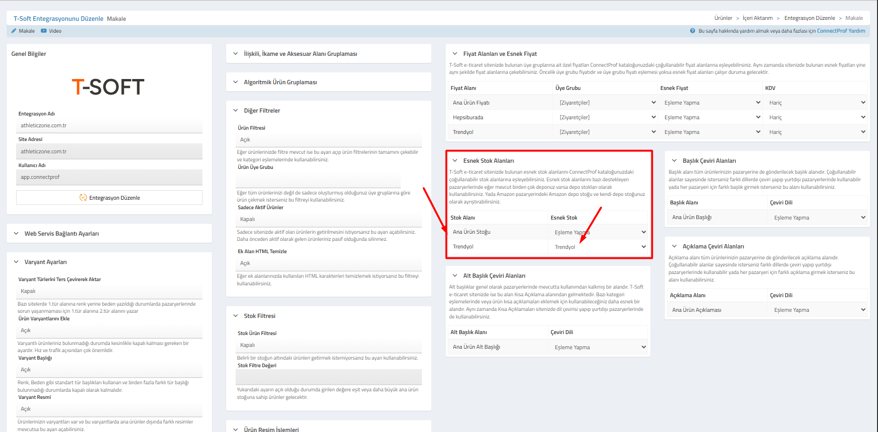Collapse the Diğer Filtreler panel
878x432 pixels.
(236, 110)
